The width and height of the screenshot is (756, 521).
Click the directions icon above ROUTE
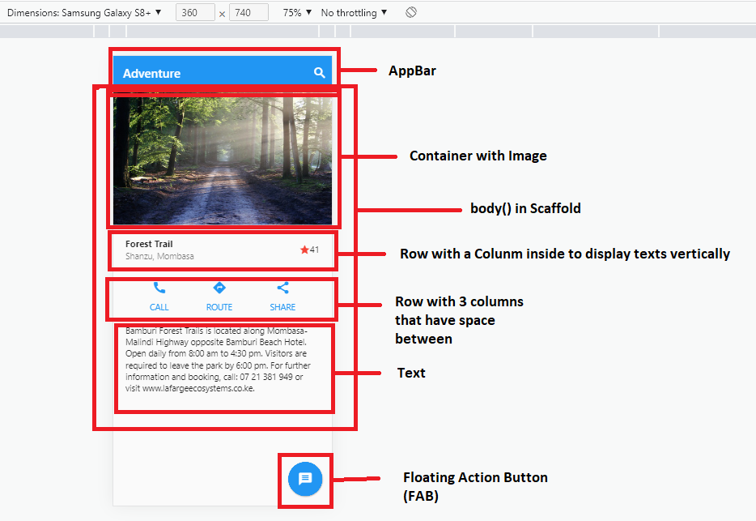219,288
